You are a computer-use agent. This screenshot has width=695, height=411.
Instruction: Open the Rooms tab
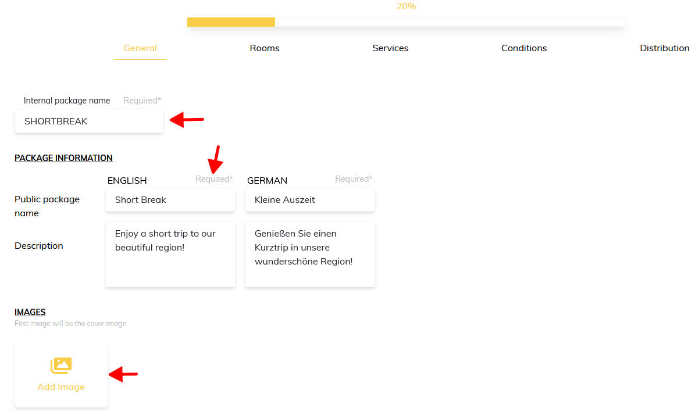tap(265, 48)
